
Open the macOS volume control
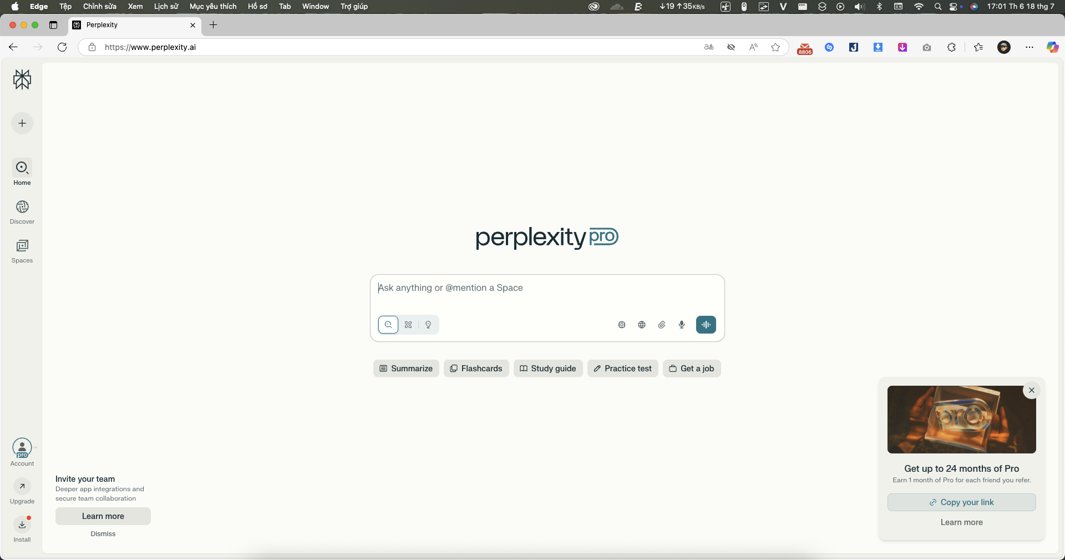tap(859, 7)
